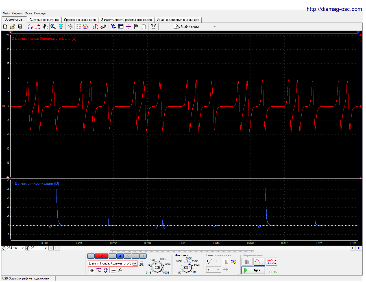Open the checklist report icon
Image resolution: width=366 pixels, height=282 pixels.
click(x=144, y=27)
